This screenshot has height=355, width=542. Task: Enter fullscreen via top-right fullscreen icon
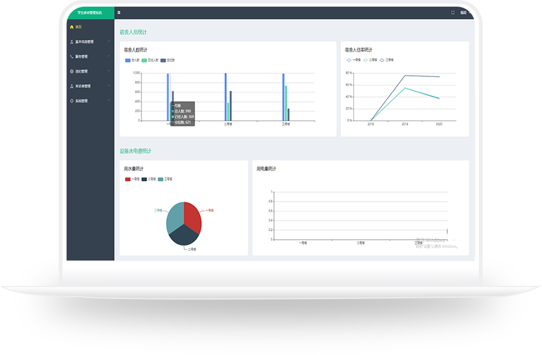click(x=453, y=13)
